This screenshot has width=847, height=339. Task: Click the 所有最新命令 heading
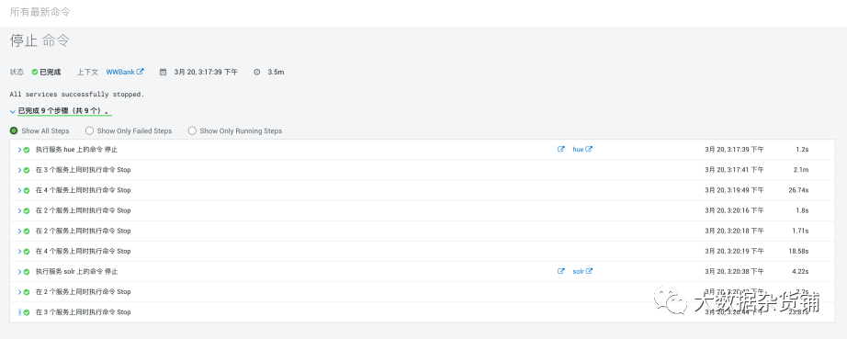click(x=40, y=11)
